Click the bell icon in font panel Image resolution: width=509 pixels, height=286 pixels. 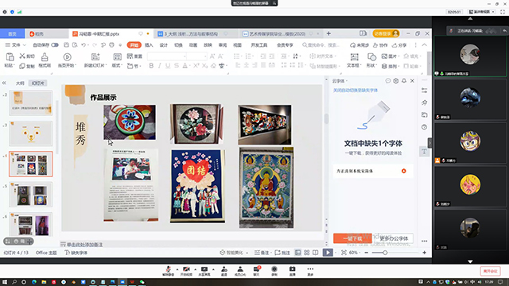(x=404, y=81)
